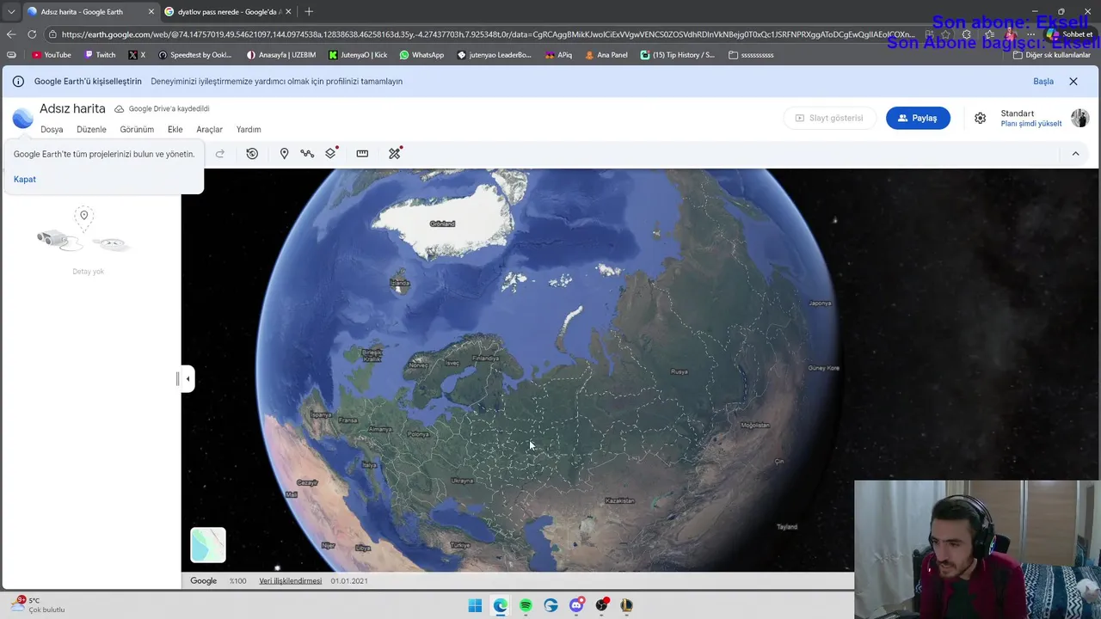
Task: Collapse the left side panel arrow
Action: pos(188,379)
